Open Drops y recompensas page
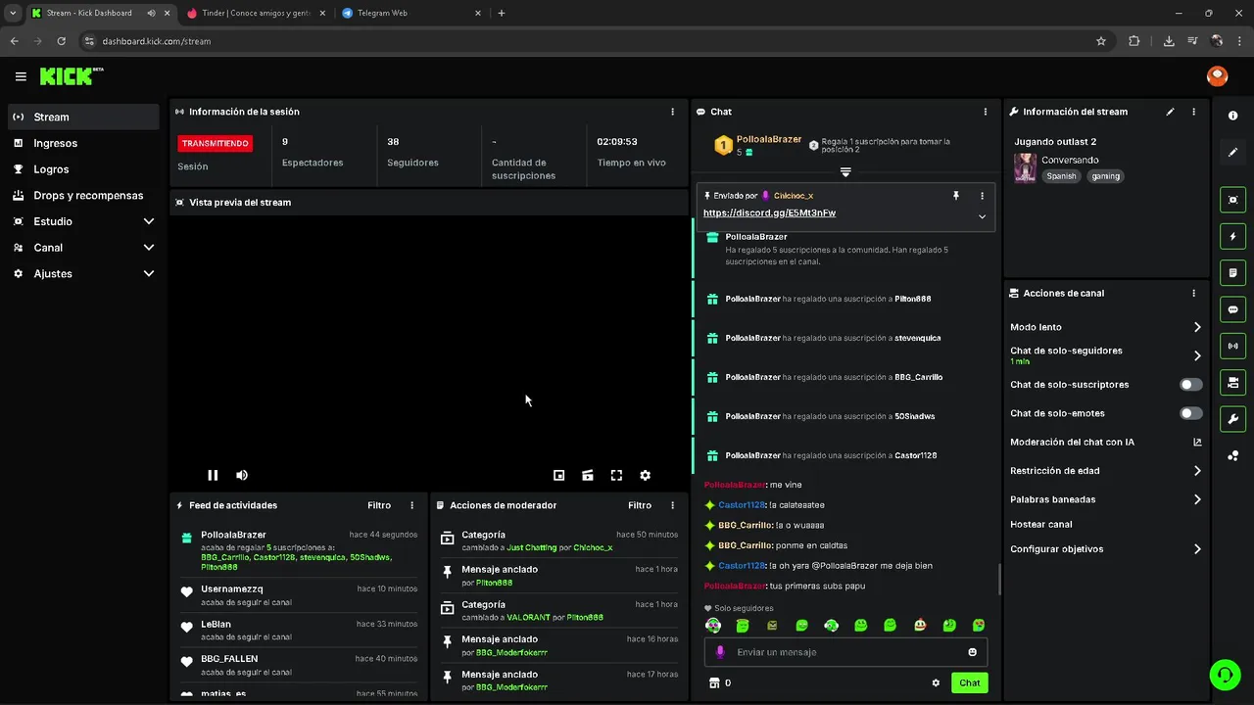Screen dimensions: 1254x705 click(83, 196)
